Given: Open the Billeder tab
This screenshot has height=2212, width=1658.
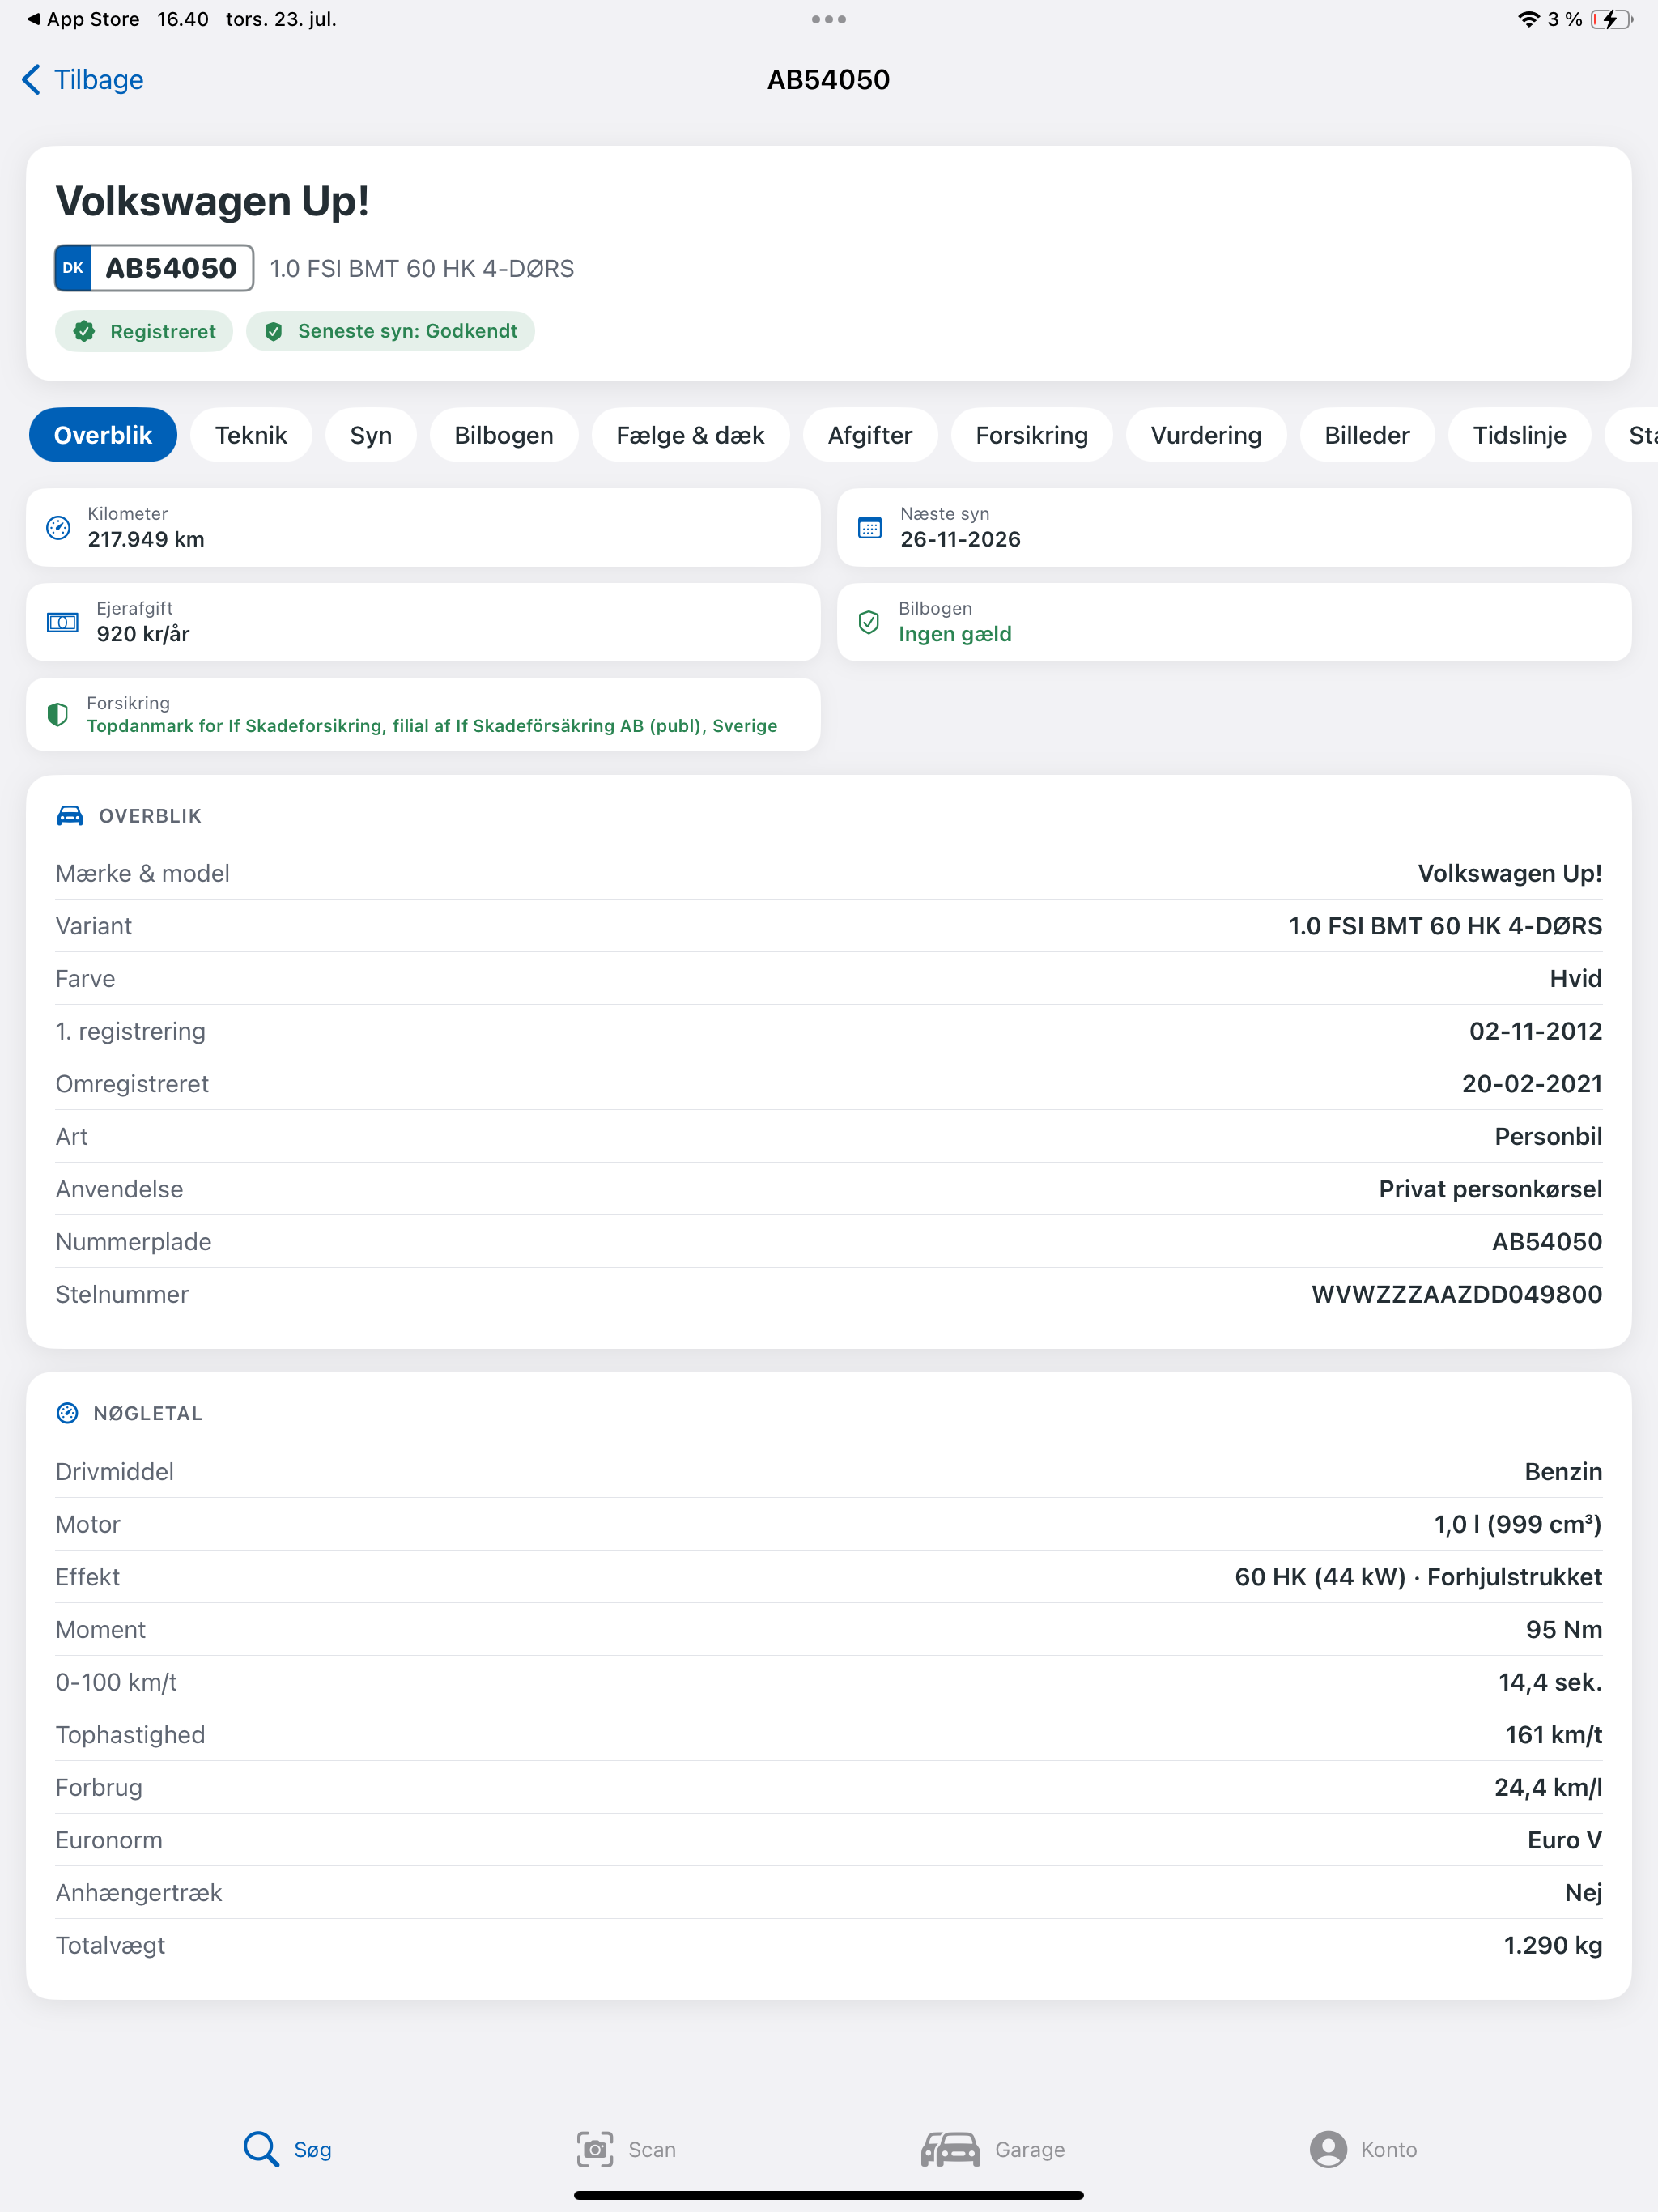Looking at the screenshot, I should point(1367,435).
